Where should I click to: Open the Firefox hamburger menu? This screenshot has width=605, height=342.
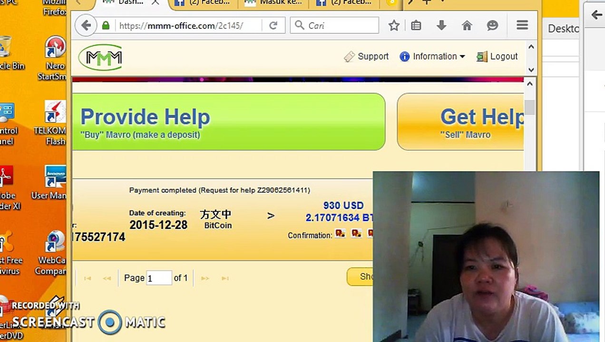(x=522, y=25)
